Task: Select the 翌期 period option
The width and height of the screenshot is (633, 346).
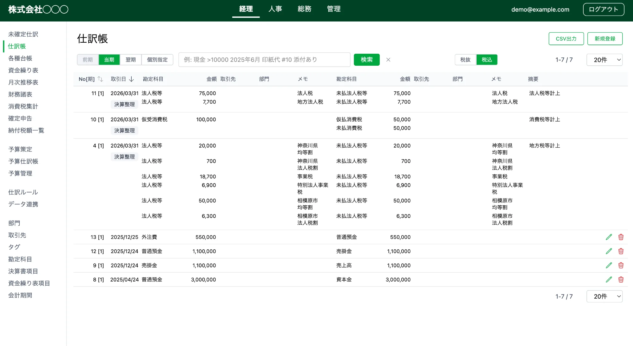Action: point(130,59)
